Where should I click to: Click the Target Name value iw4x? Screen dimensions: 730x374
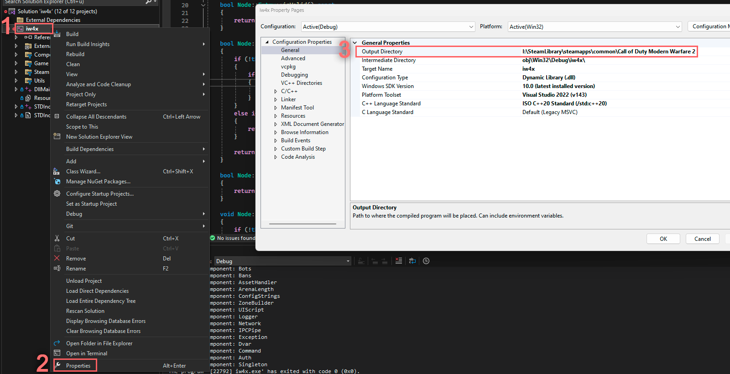[528, 69]
